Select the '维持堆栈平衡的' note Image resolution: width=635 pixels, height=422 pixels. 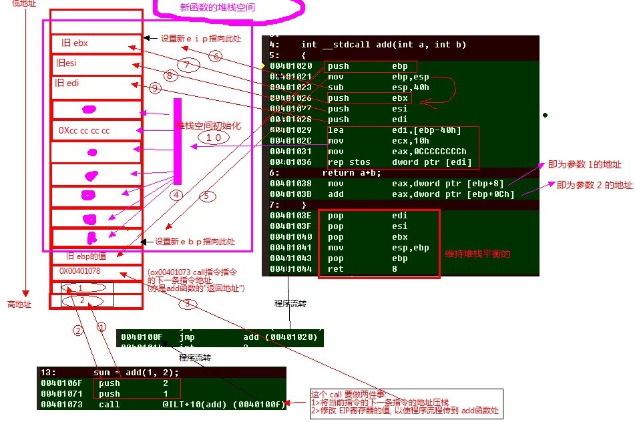(x=477, y=254)
